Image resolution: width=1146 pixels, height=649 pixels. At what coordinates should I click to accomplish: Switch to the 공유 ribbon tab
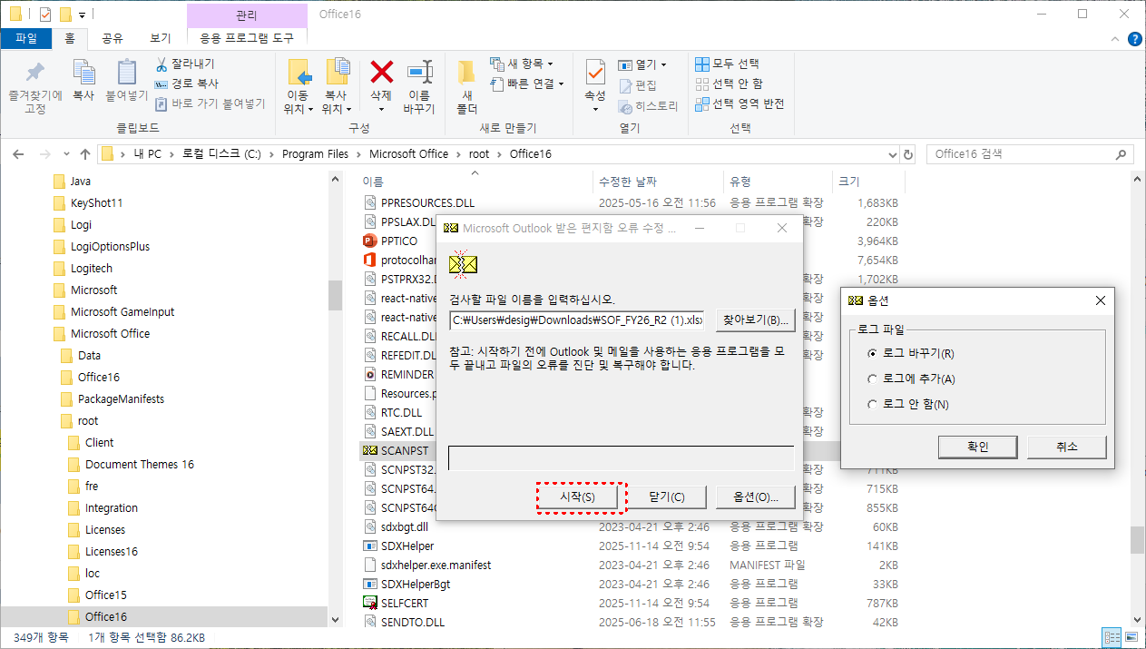(113, 38)
